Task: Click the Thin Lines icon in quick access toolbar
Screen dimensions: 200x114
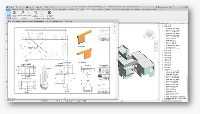Action: click(46, 7)
